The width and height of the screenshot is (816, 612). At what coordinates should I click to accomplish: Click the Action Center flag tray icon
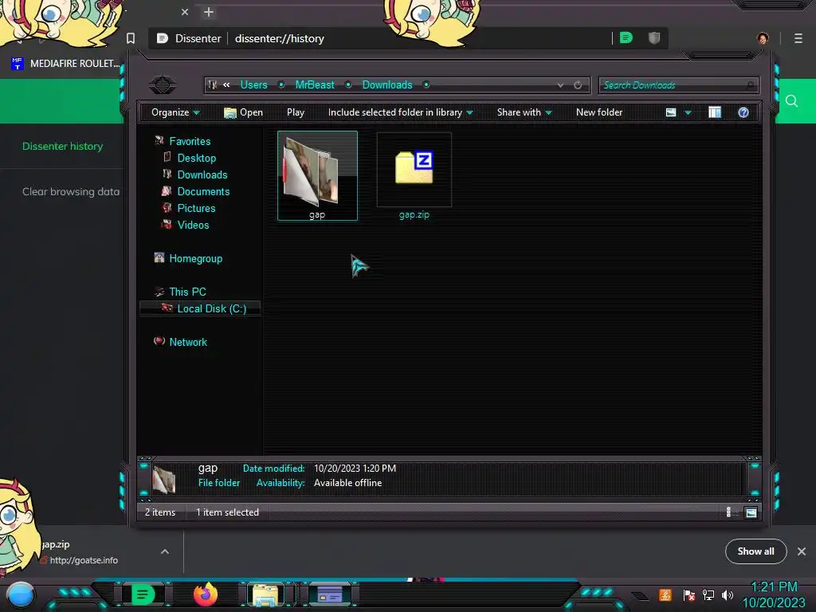click(x=689, y=595)
